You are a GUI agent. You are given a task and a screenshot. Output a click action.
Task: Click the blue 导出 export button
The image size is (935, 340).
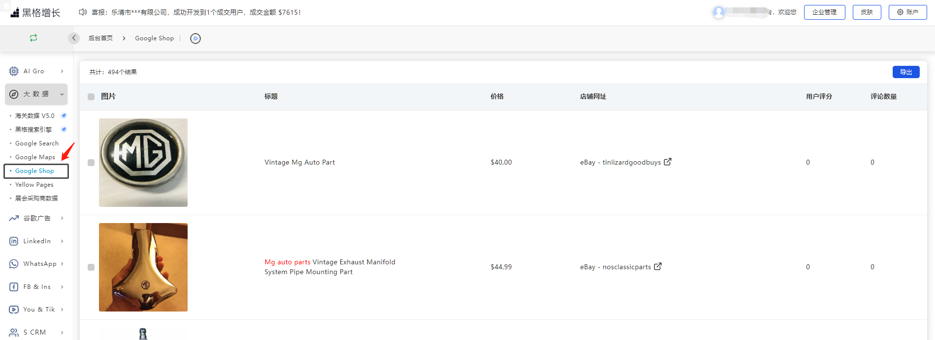pyautogui.click(x=905, y=72)
